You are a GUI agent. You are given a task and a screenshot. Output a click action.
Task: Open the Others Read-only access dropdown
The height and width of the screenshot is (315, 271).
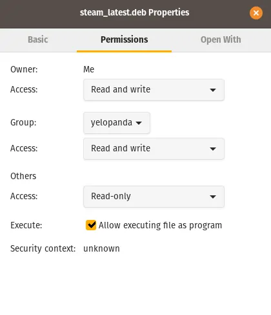(x=154, y=197)
